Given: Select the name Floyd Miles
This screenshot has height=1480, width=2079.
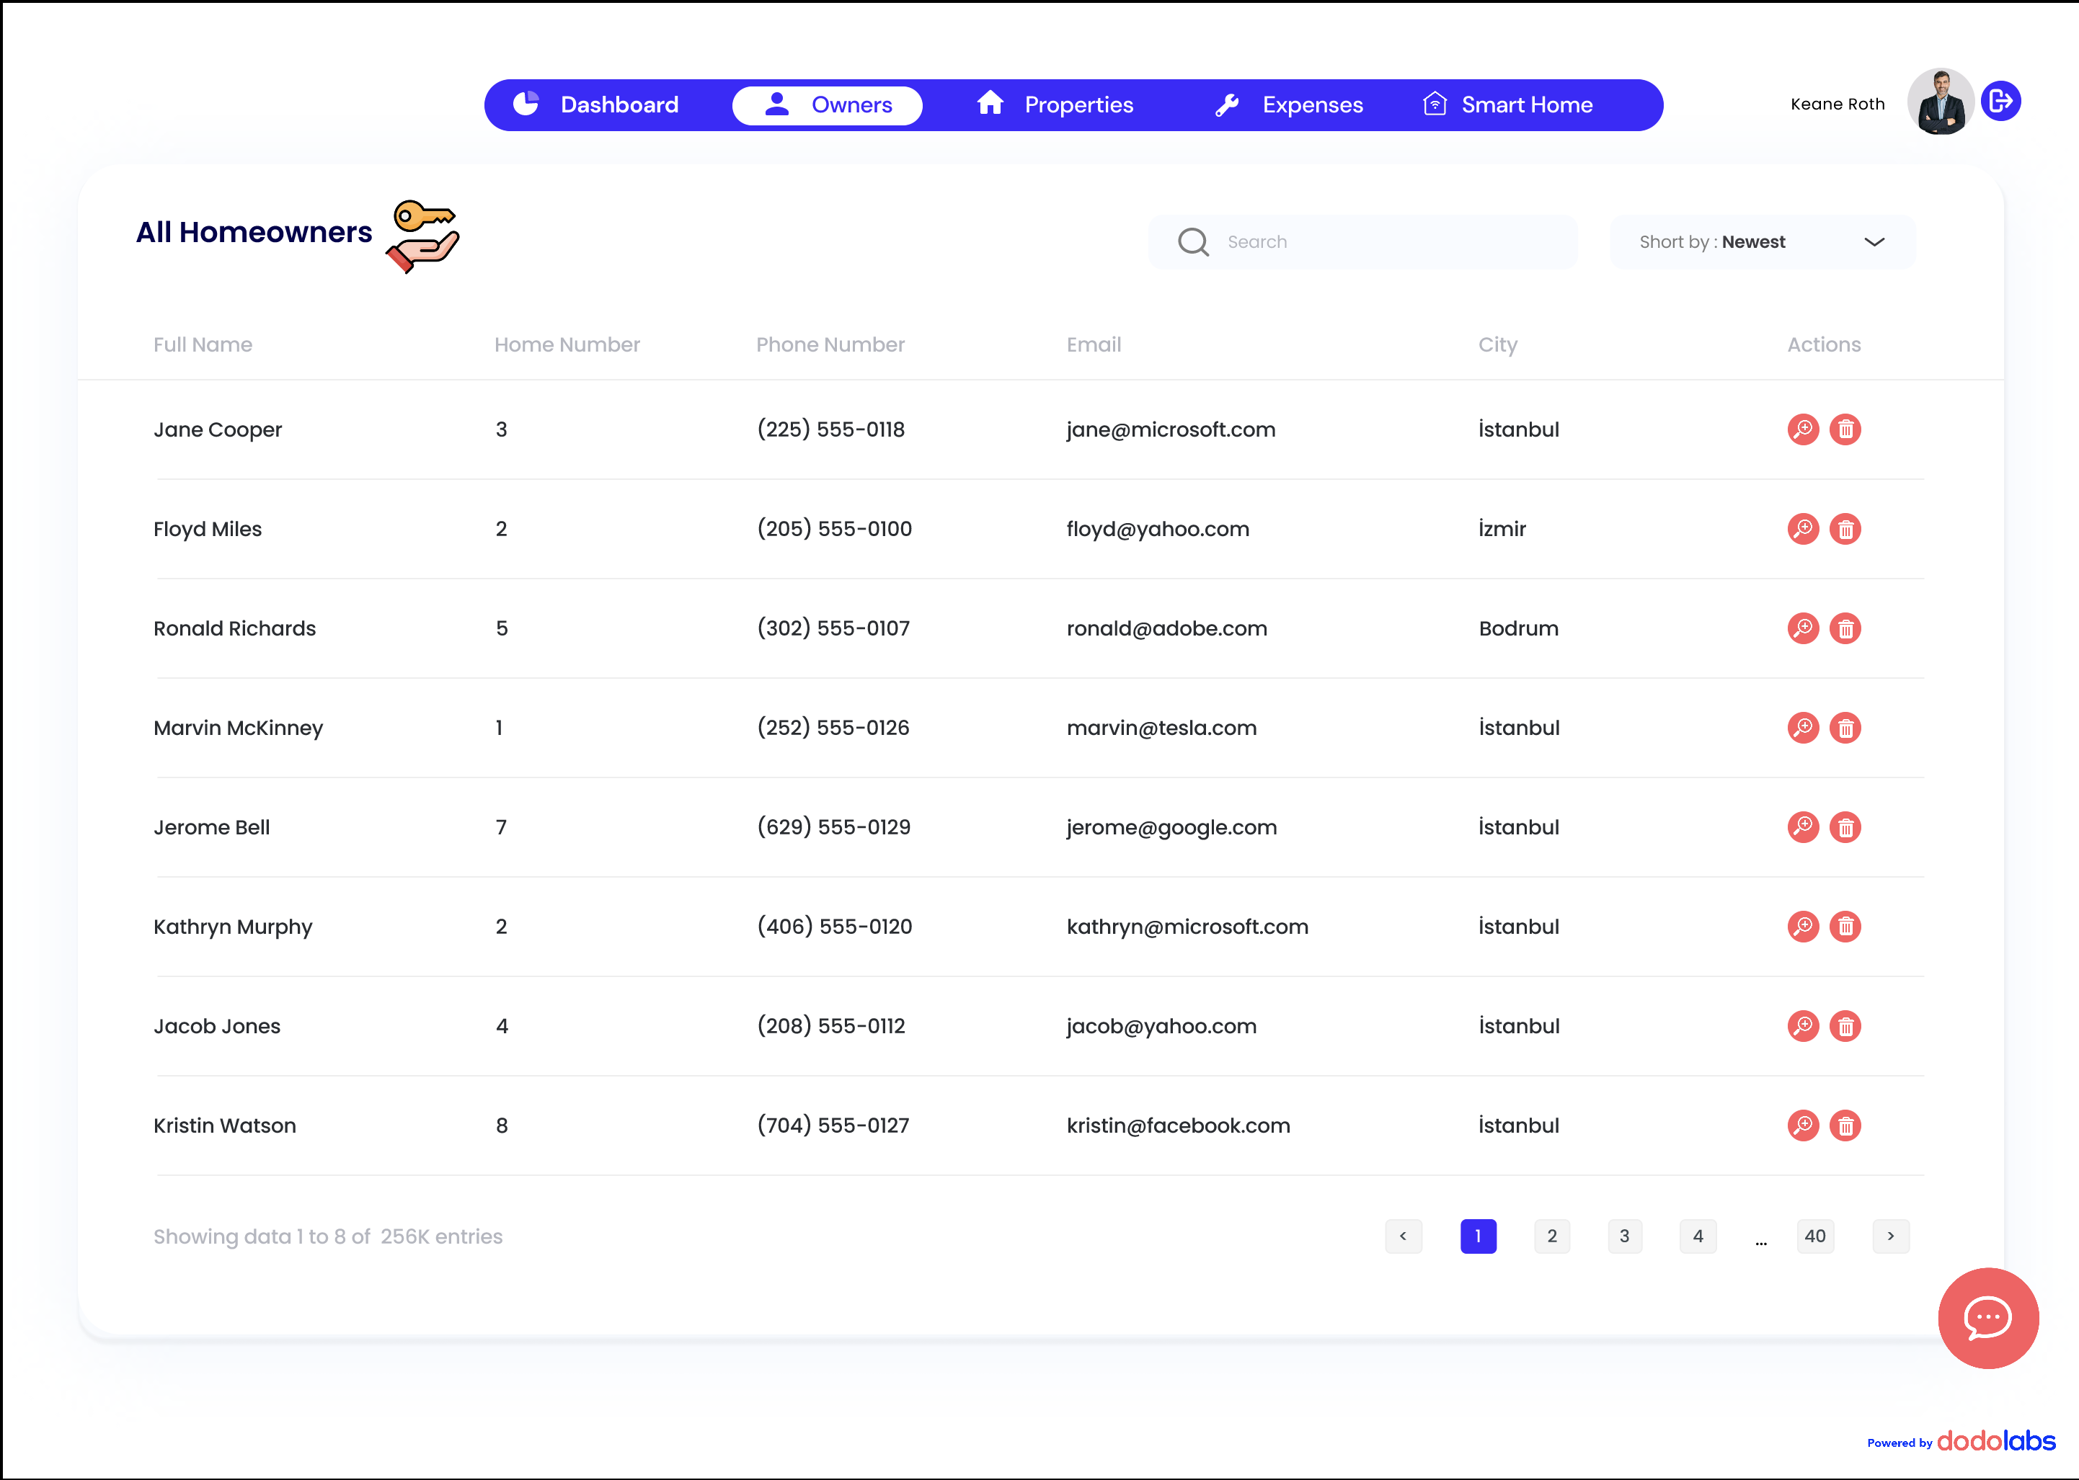Looking at the screenshot, I should point(207,529).
